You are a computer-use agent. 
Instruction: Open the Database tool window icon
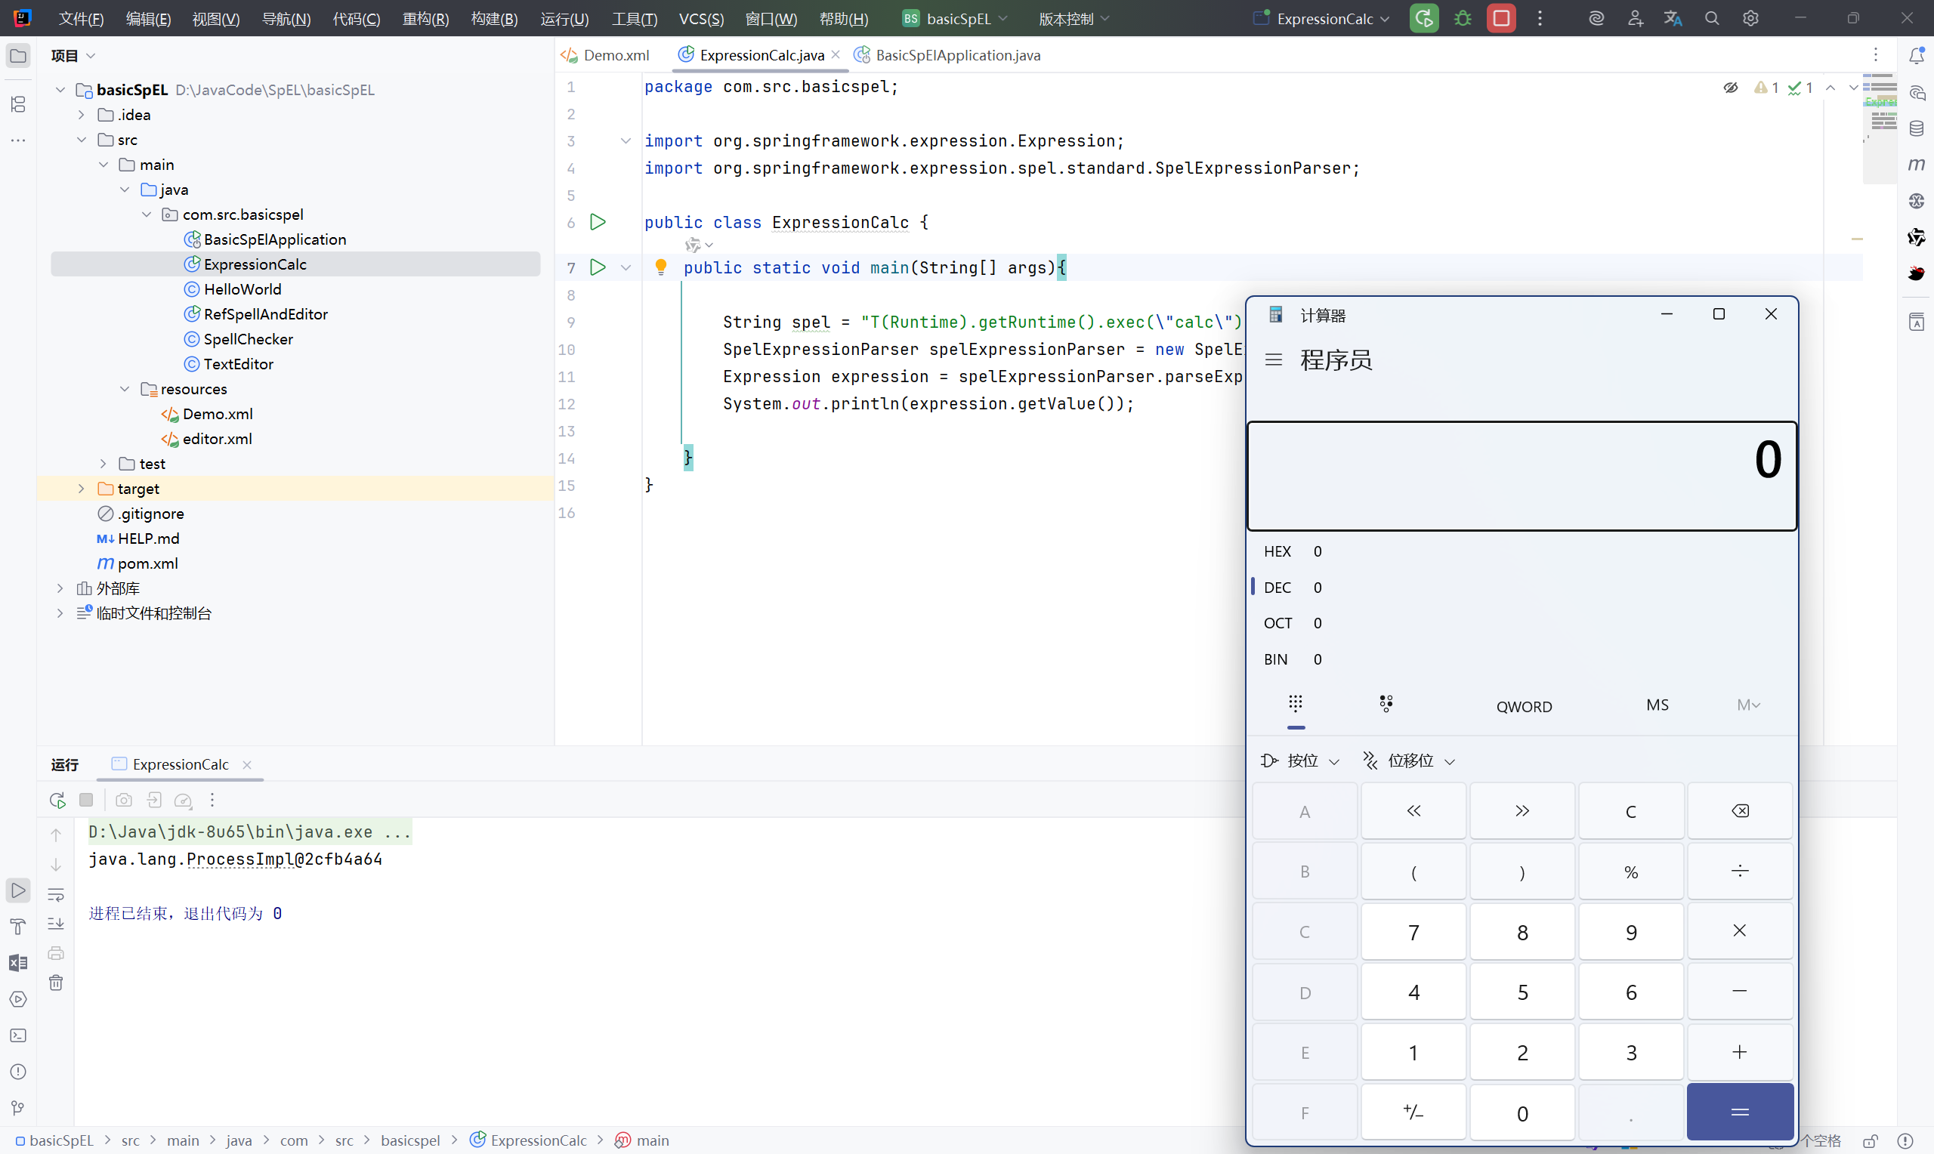[1916, 128]
